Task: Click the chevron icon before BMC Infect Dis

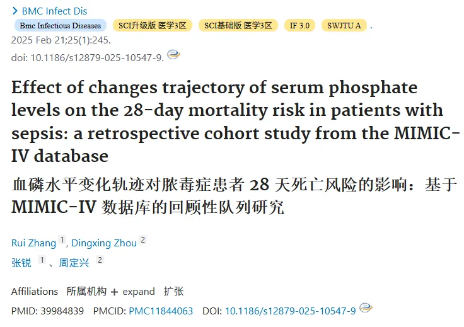Action: pos(14,11)
